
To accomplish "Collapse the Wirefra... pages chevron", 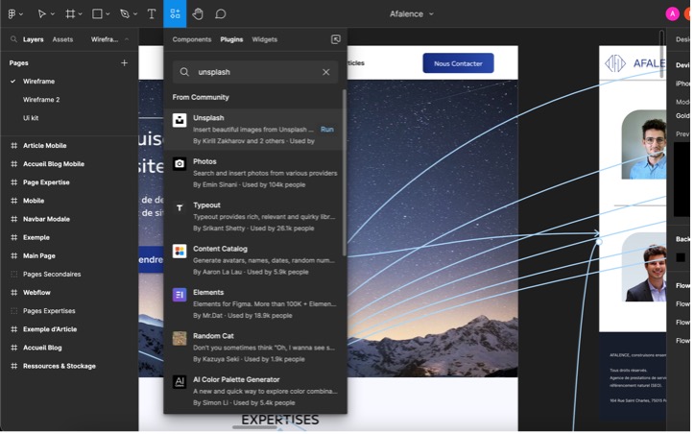I will [x=127, y=39].
